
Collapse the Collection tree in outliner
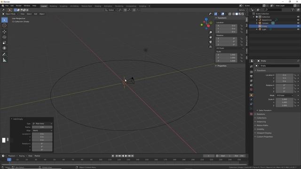click(254, 17)
